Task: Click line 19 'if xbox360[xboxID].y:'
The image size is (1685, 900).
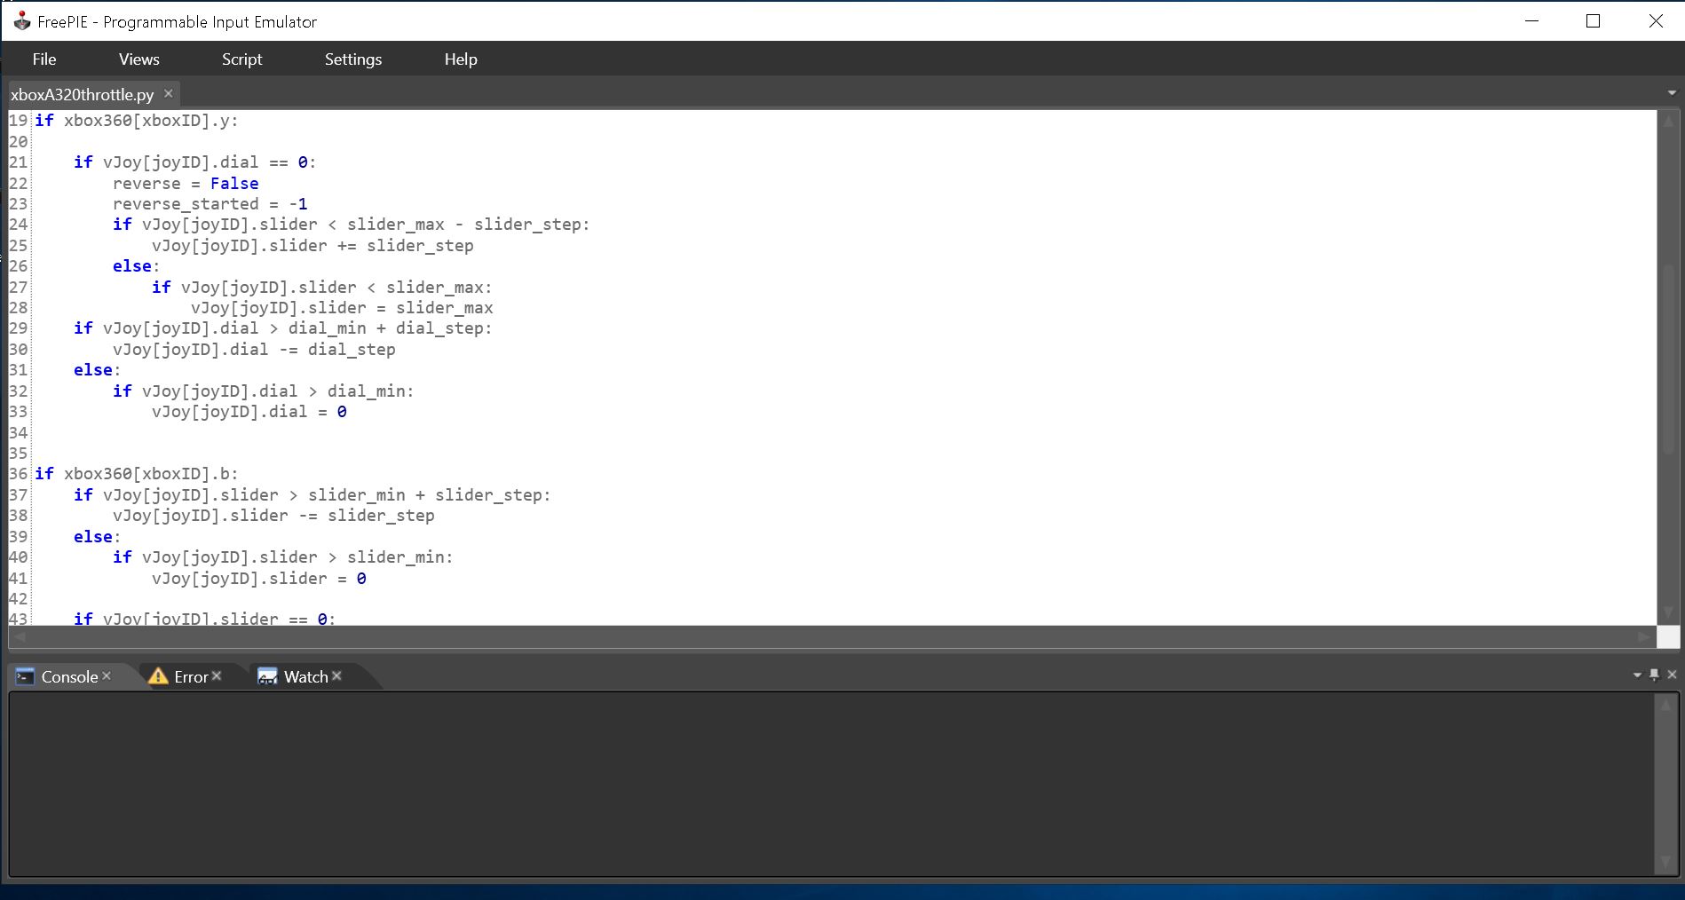Action: (137, 121)
